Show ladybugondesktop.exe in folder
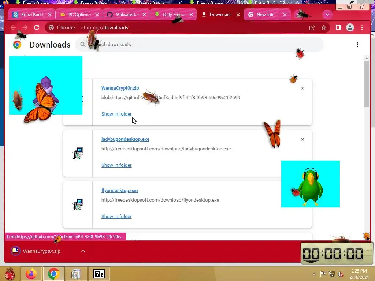 116,165
